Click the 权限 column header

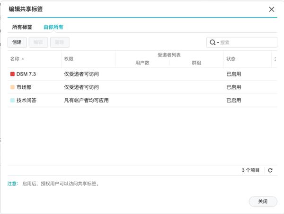click(x=69, y=59)
